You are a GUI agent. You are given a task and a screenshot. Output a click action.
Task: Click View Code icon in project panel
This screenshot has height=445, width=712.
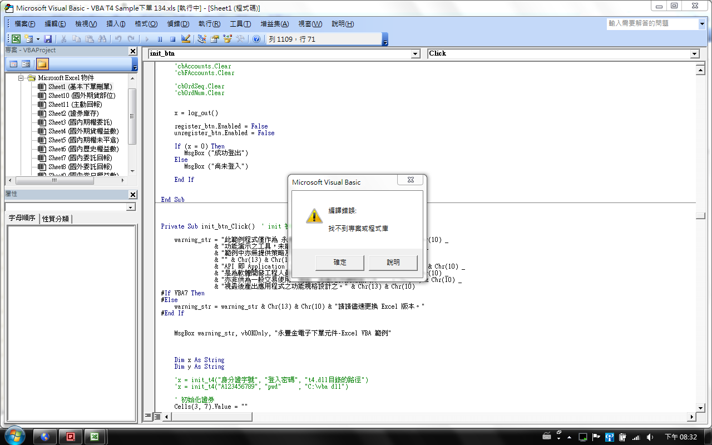coord(13,64)
